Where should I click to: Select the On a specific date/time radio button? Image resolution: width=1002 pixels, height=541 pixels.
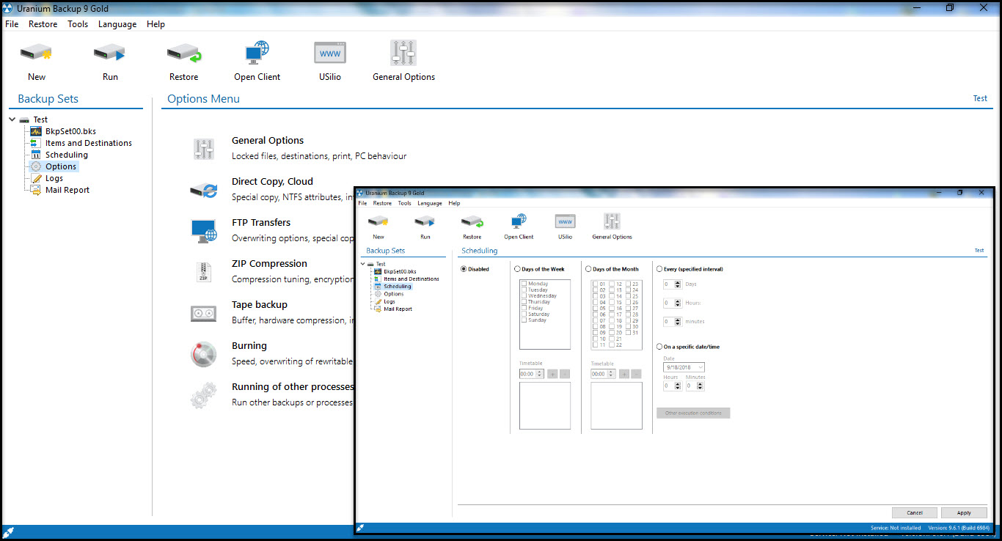click(x=659, y=347)
